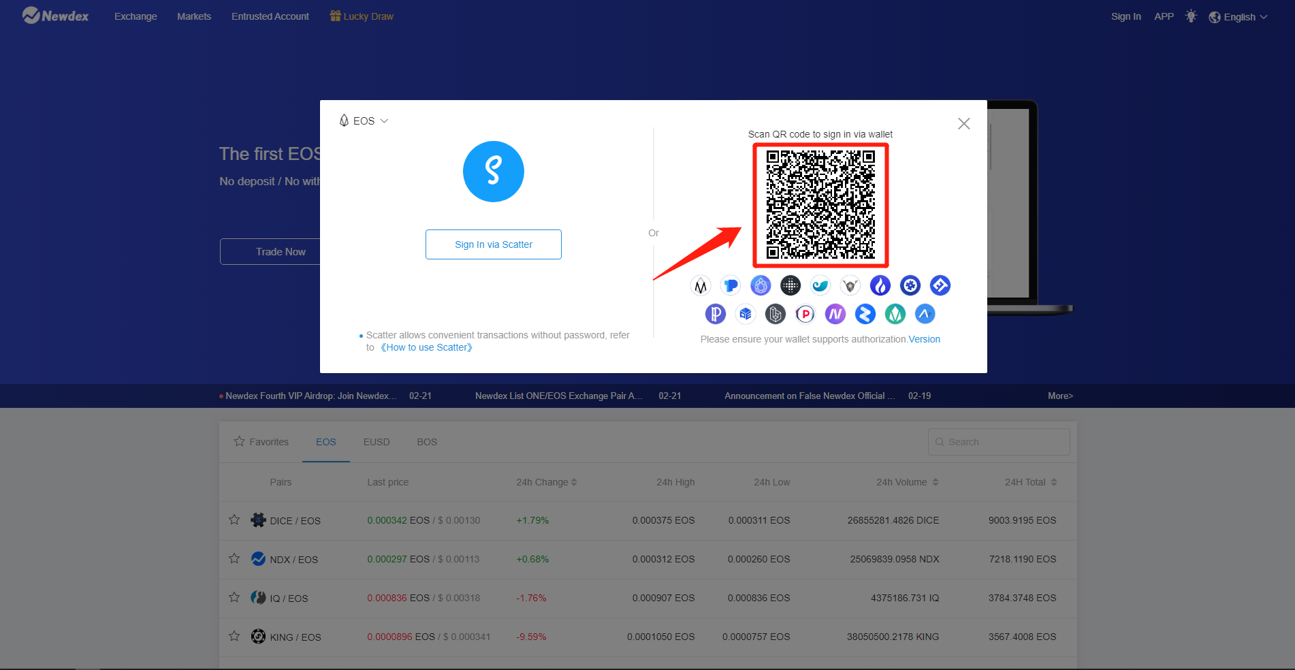1295x670 pixels.
Task: Star NDX / EOS pair as favorite
Action: pos(234,559)
